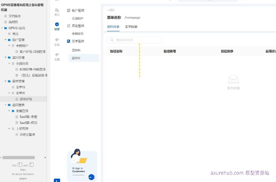
Task: Click the 菜单名称 heading label
Action: click(x=114, y=18)
